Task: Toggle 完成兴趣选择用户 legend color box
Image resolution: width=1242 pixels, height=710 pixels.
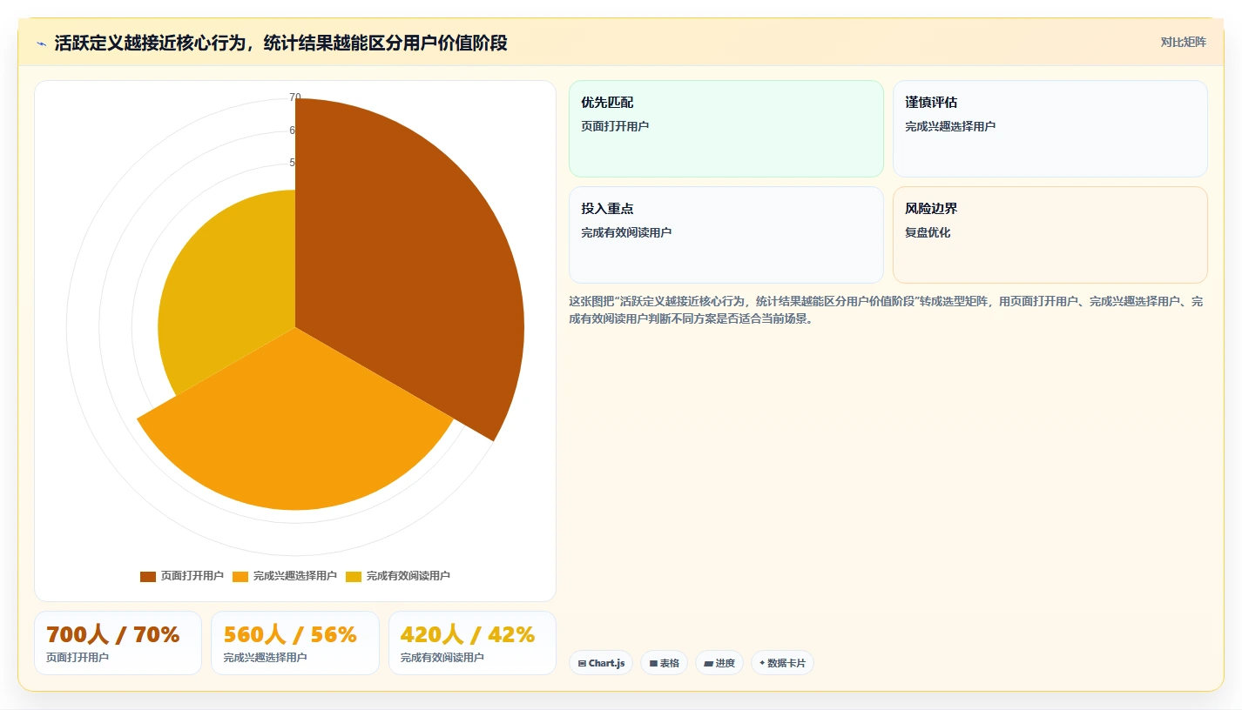Action: [240, 576]
